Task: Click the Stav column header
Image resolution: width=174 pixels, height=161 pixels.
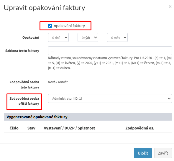Action: 31,128
